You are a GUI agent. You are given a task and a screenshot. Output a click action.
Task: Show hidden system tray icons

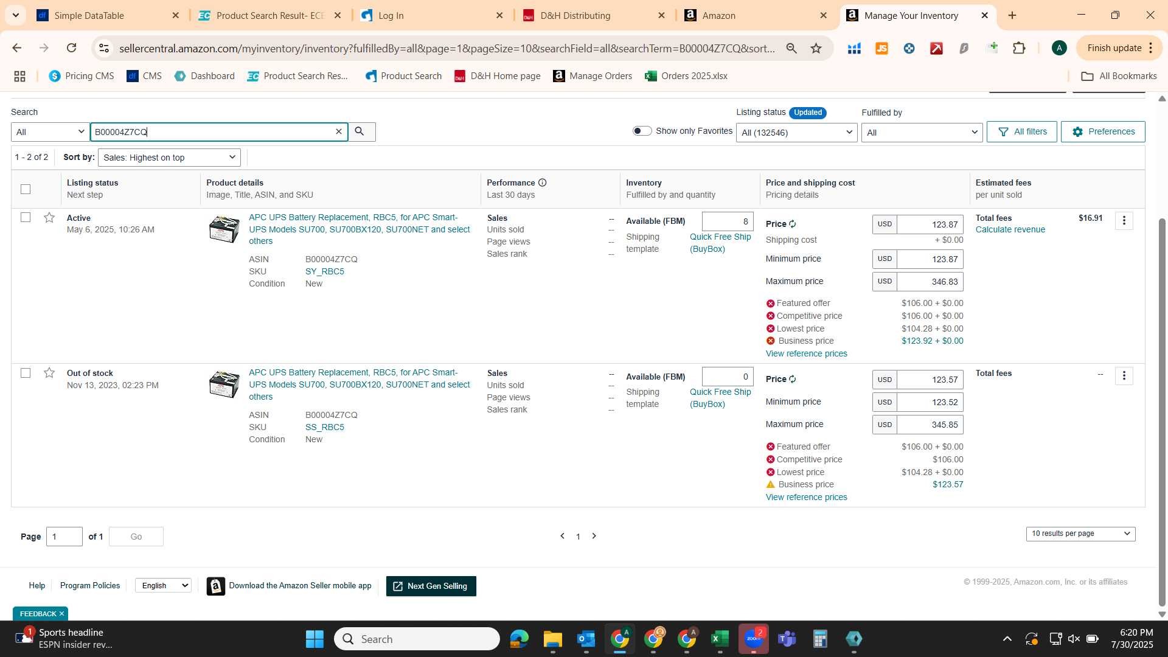pos(1007,639)
